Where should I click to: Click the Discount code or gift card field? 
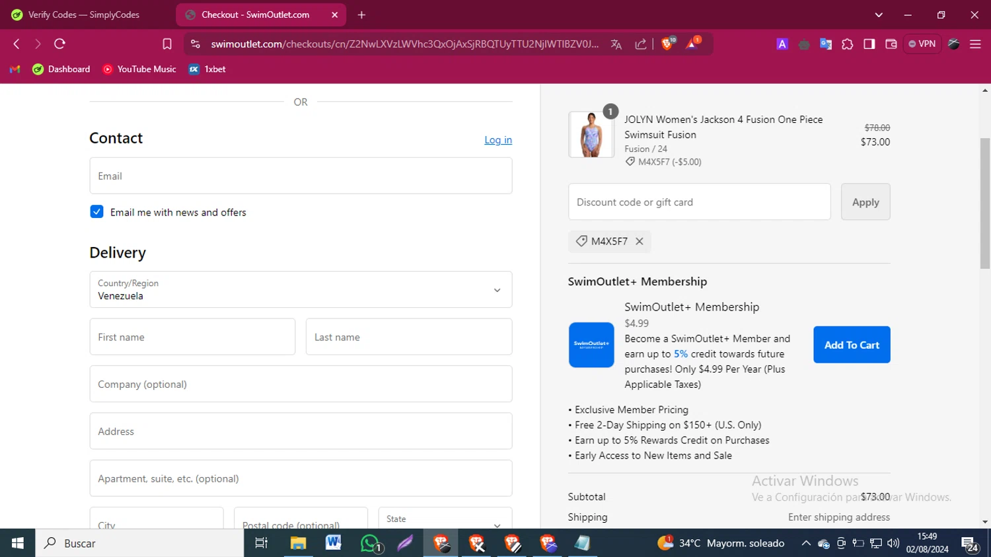pos(699,202)
